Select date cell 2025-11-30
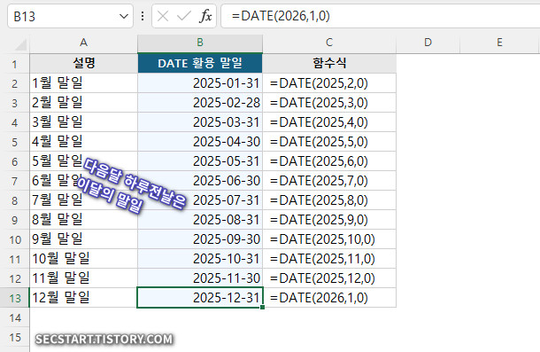Viewport: 540px width, 352px height. click(200, 278)
